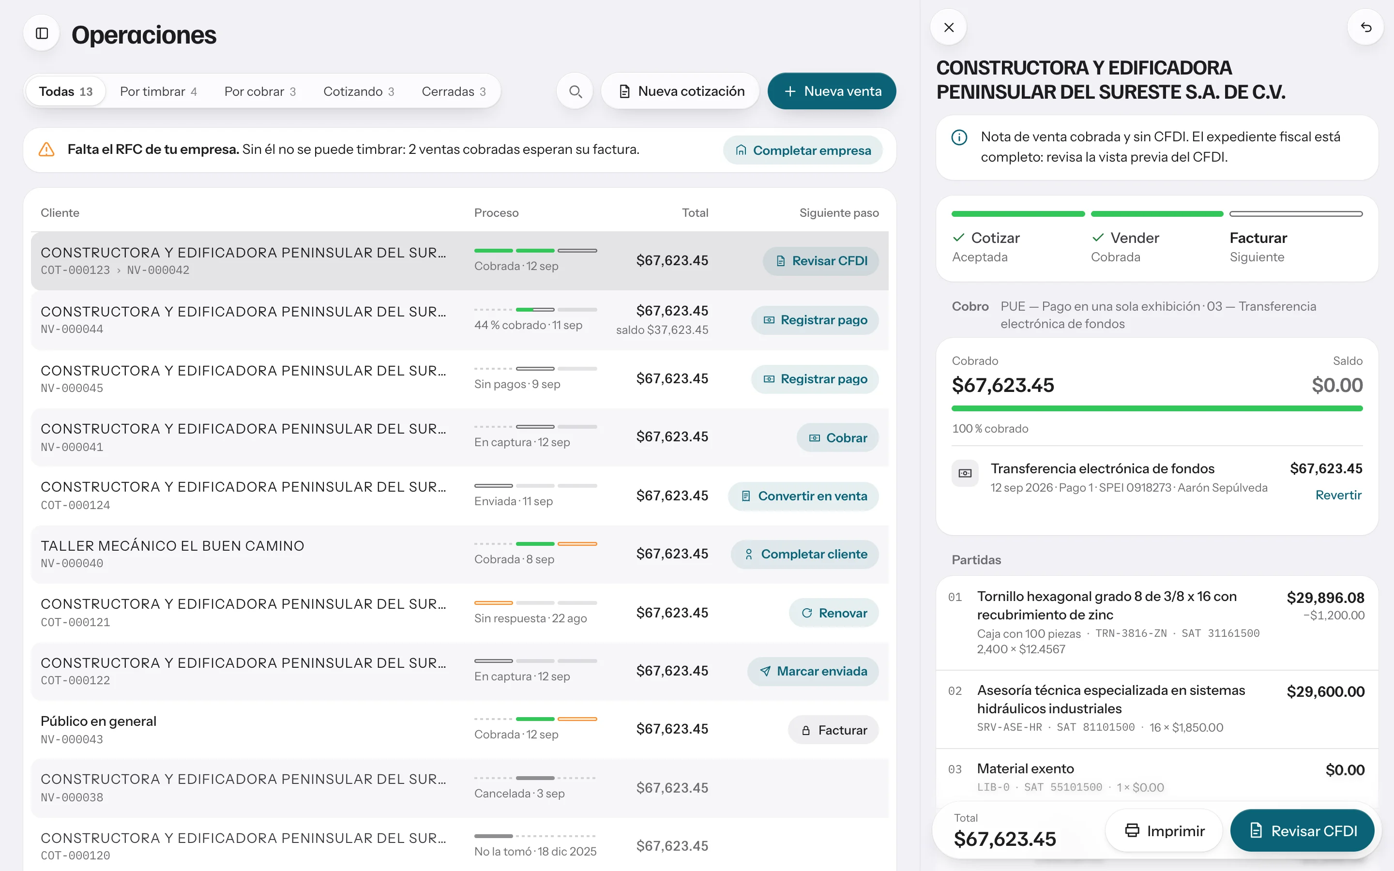The width and height of the screenshot is (1394, 871).
Task: Click the info icon in the CFDI note
Action: 959,137
